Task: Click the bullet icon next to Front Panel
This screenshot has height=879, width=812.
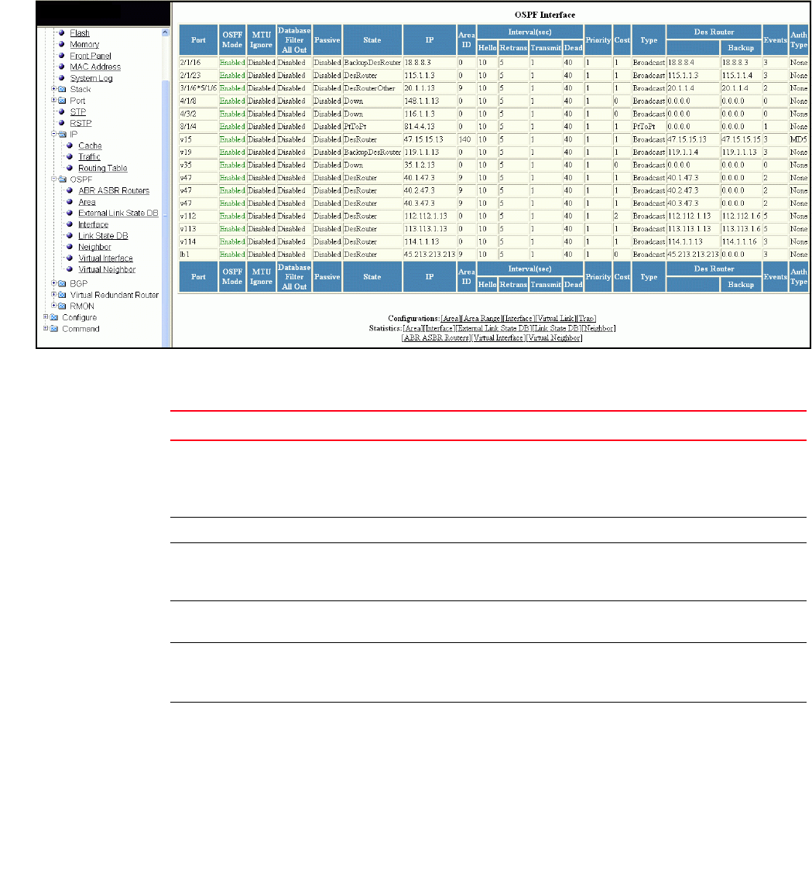Action: [62, 56]
